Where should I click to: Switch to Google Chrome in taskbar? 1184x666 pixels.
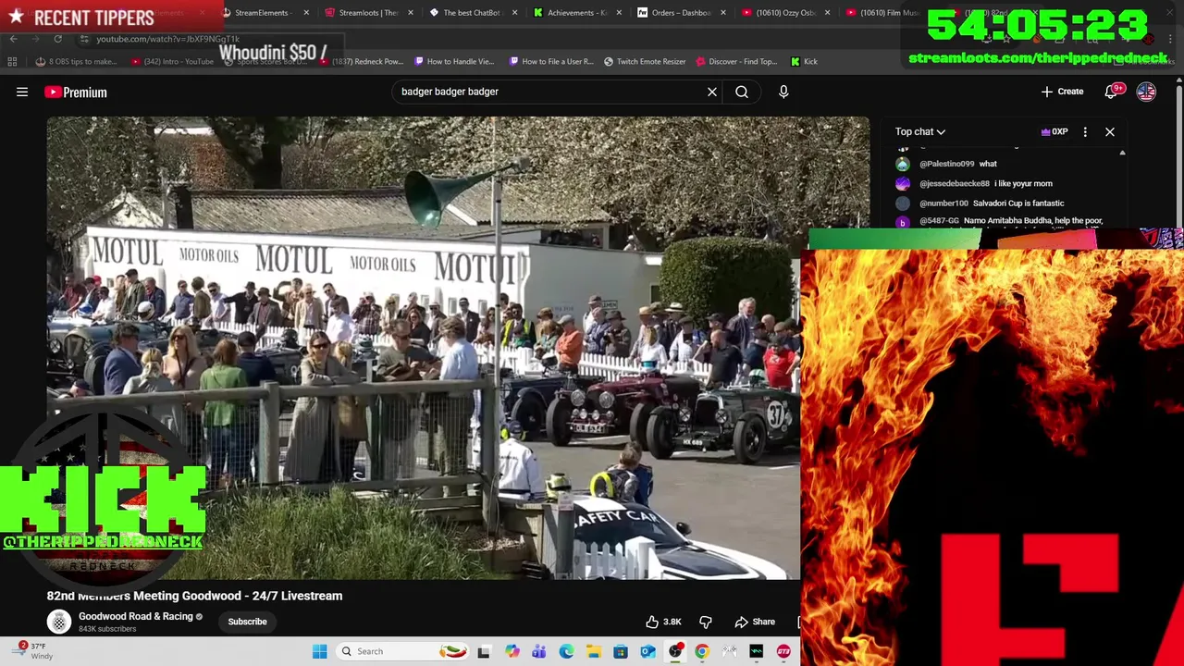pos(702,651)
